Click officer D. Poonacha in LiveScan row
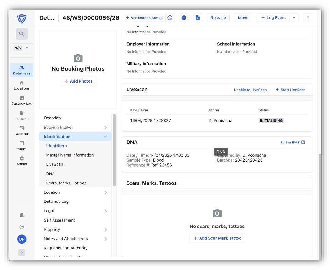The height and width of the screenshot is (270, 331). pyautogui.click(x=220, y=120)
